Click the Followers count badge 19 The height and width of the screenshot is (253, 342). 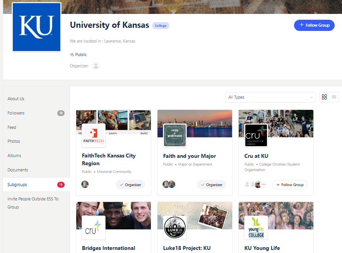(61, 113)
